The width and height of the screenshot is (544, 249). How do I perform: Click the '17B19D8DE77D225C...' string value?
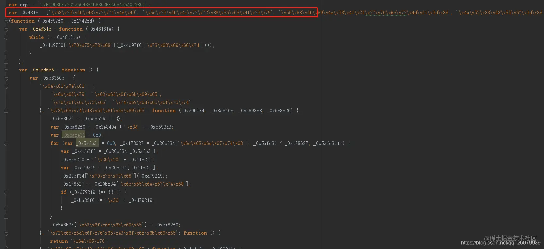point(94,5)
